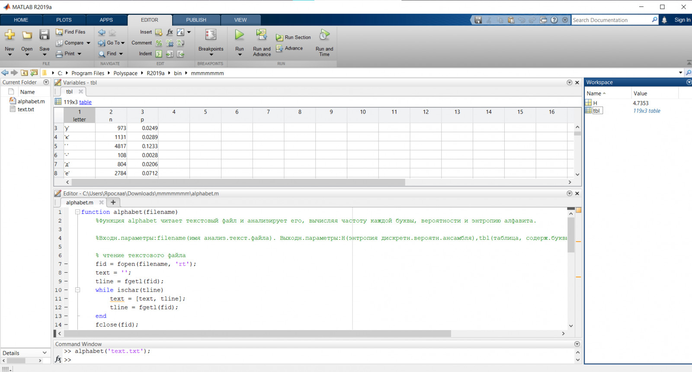
Task: Collapse the while loop fold on line 10
Action: click(x=77, y=290)
